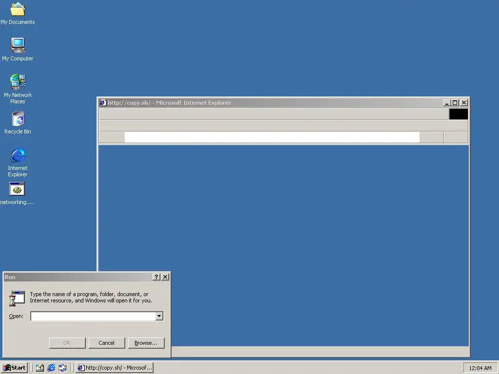
Task: Select the networking.... file icon on desktop
Action: [x=17, y=193]
